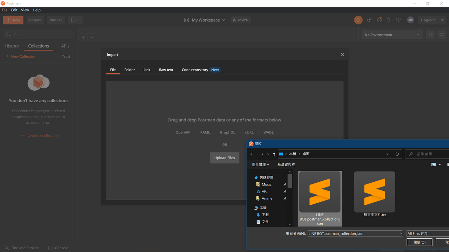Refresh the file dialog location

(x=397, y=154)
